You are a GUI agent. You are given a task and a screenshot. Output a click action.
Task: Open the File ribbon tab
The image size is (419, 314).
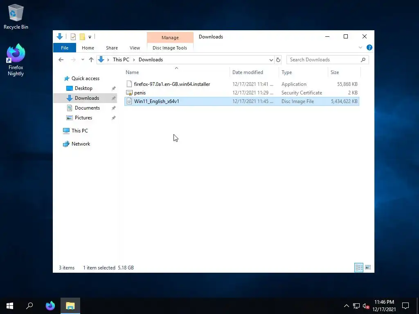tap(65, 48)
